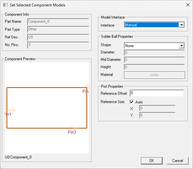
Task: Click the Component Preview group title
Action: pos(20,59)
